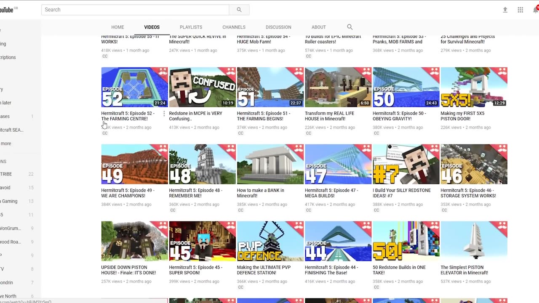This screenshot has width=539, height=303.
Task: Open the notifications bell icon
Action: coord(536,10)
